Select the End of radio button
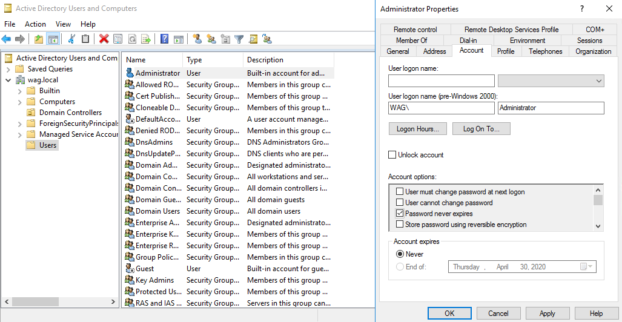This screenshot has width=622, height=322. (x=400, y=266)
